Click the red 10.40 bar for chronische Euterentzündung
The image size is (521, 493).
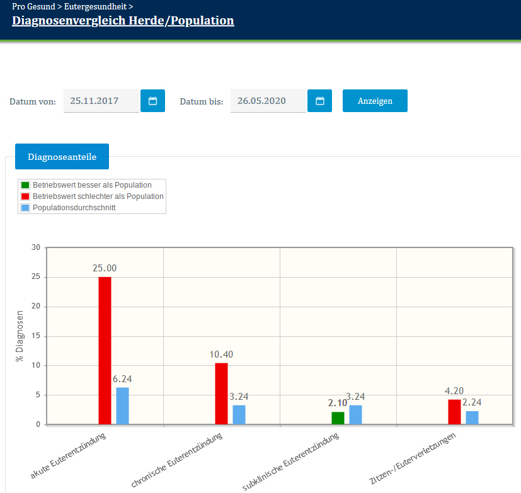point(221,394)
